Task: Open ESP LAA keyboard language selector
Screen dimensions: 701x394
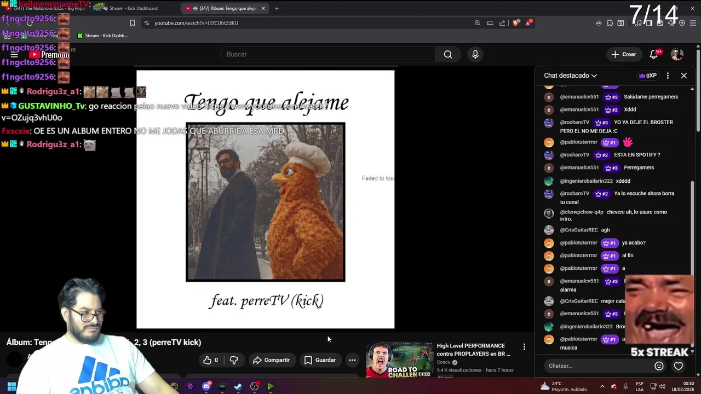Action: pyautogui.click(x=640, y=386)
